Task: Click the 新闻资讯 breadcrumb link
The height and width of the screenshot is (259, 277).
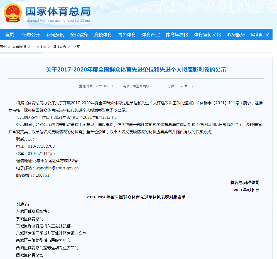Action: pyautogui.click(x=19, y=46)
